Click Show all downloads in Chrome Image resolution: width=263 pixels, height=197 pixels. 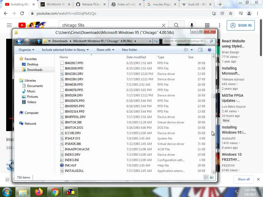(x=243, y=179)
